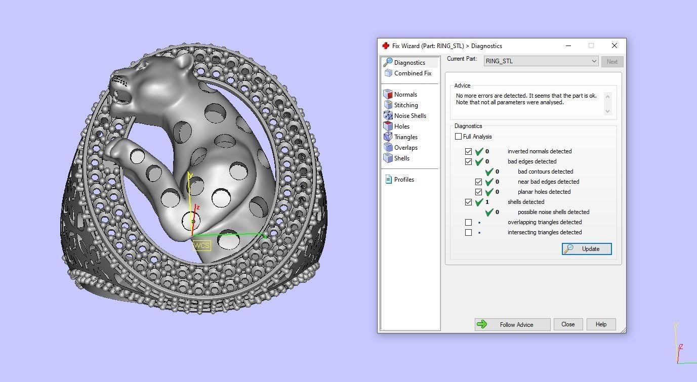Click the Profiles document icon
Image resolution: width=697 pixels, height=382 pixels.
(x=388, y=179)
